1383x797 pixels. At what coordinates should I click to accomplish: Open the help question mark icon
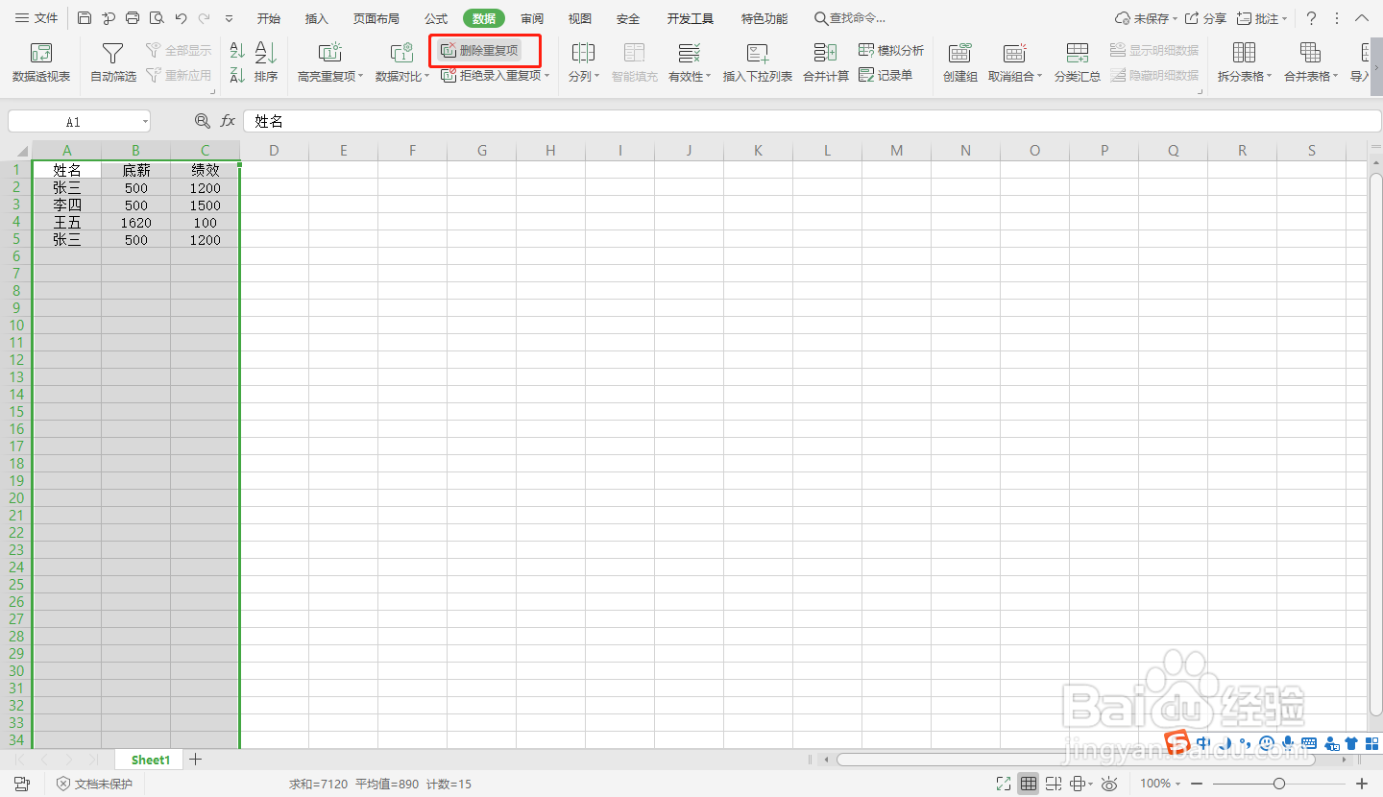tap(1311, 18)
